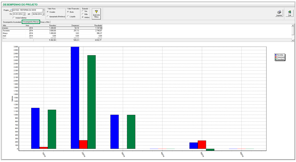The height and width of the screenshot is (162, 296).
Task: Select the Fevereiro row in the table
Action: pos(13,31)
